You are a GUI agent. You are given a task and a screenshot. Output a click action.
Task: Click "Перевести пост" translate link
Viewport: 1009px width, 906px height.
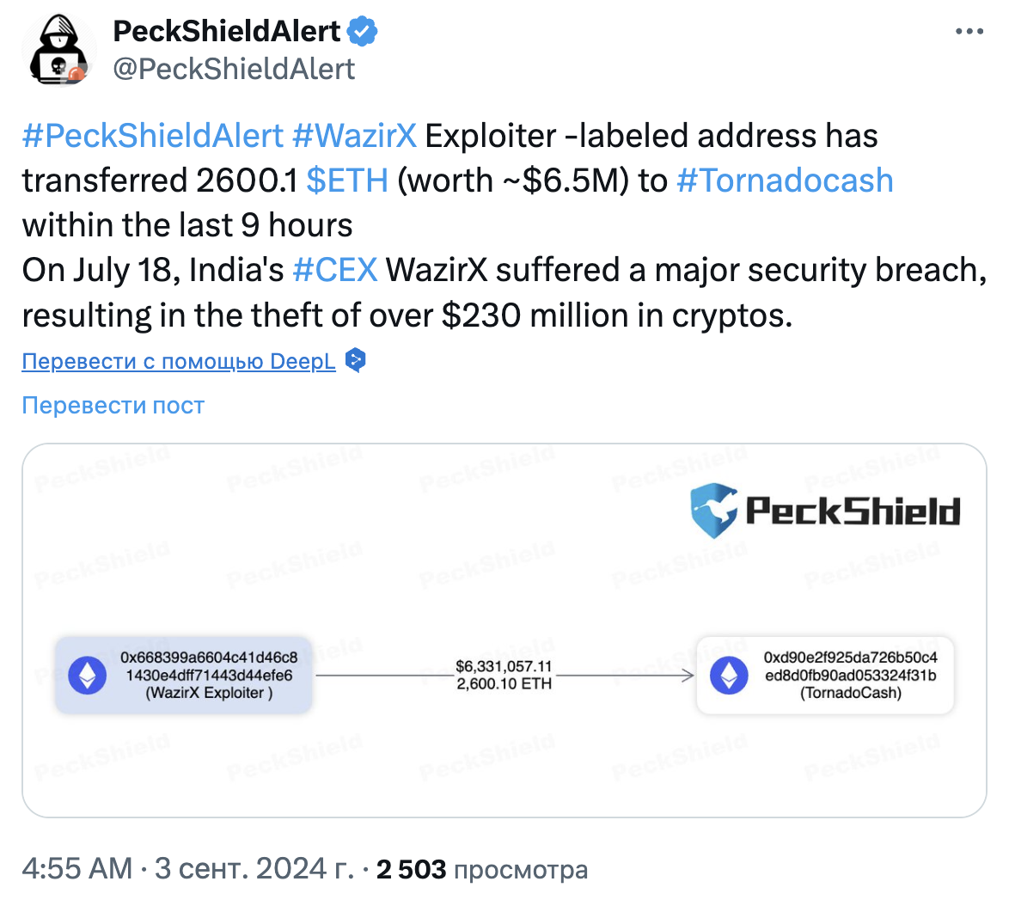113,405
